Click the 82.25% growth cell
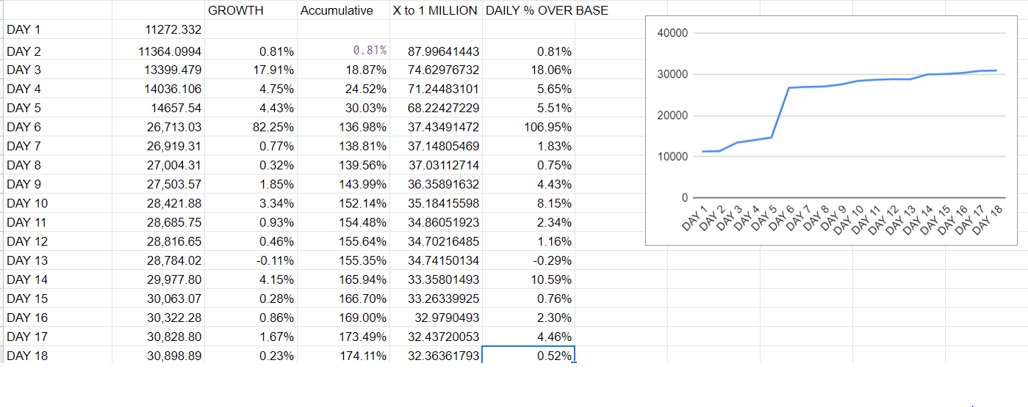 tap(251, 127)
